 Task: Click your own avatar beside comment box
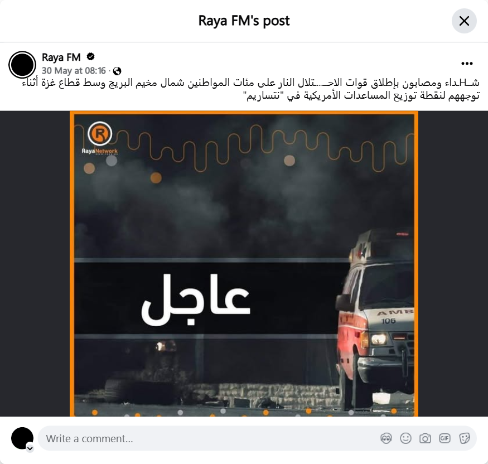point(22,438)
